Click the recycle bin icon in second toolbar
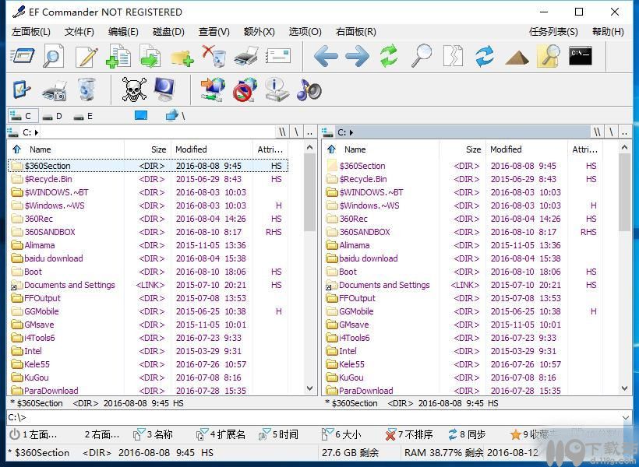The height and width of the screenshot is (467, 639). (86, 90)
